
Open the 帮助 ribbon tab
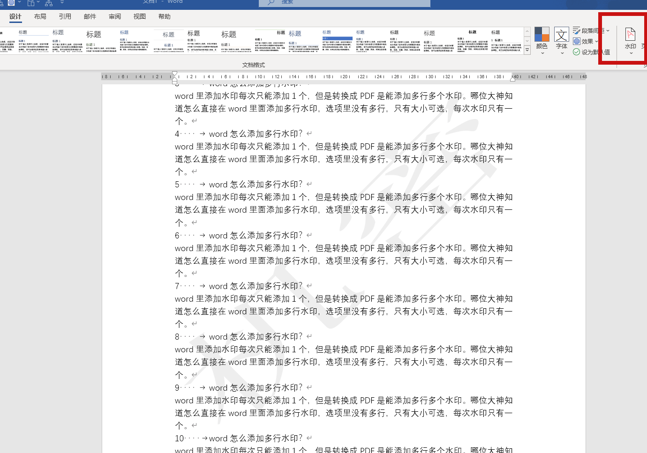click(165, 16)
